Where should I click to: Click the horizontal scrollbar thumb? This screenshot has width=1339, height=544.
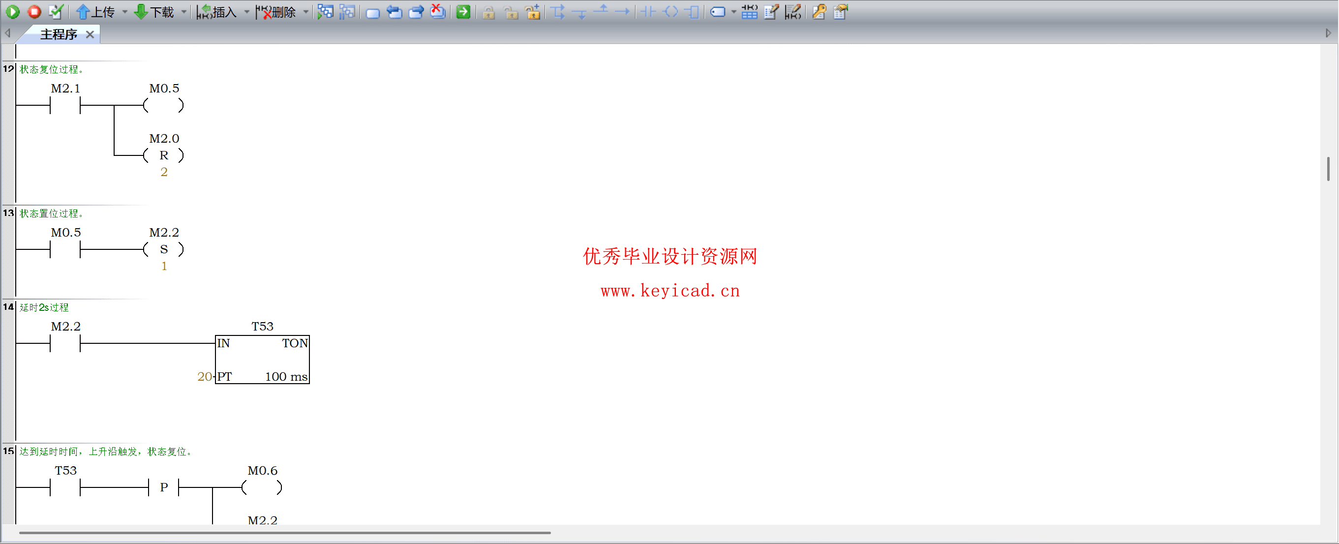pyautogui.click(x=285, y=533)
